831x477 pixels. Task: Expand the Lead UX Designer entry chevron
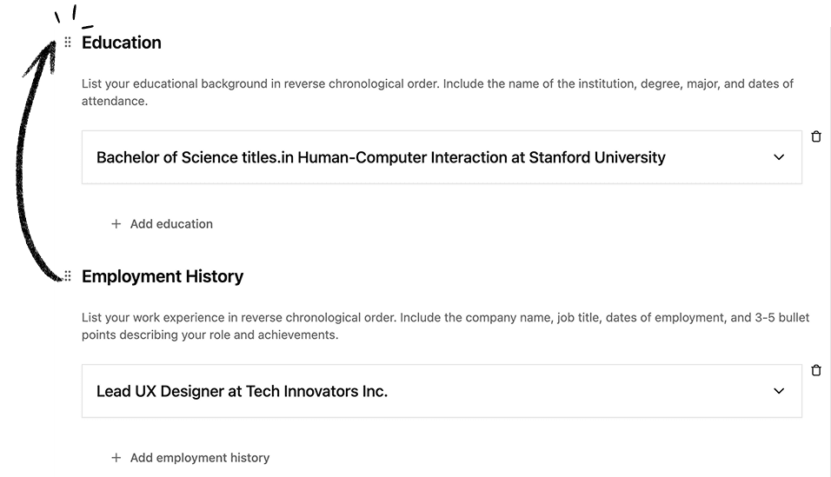(x=779, y=391)
